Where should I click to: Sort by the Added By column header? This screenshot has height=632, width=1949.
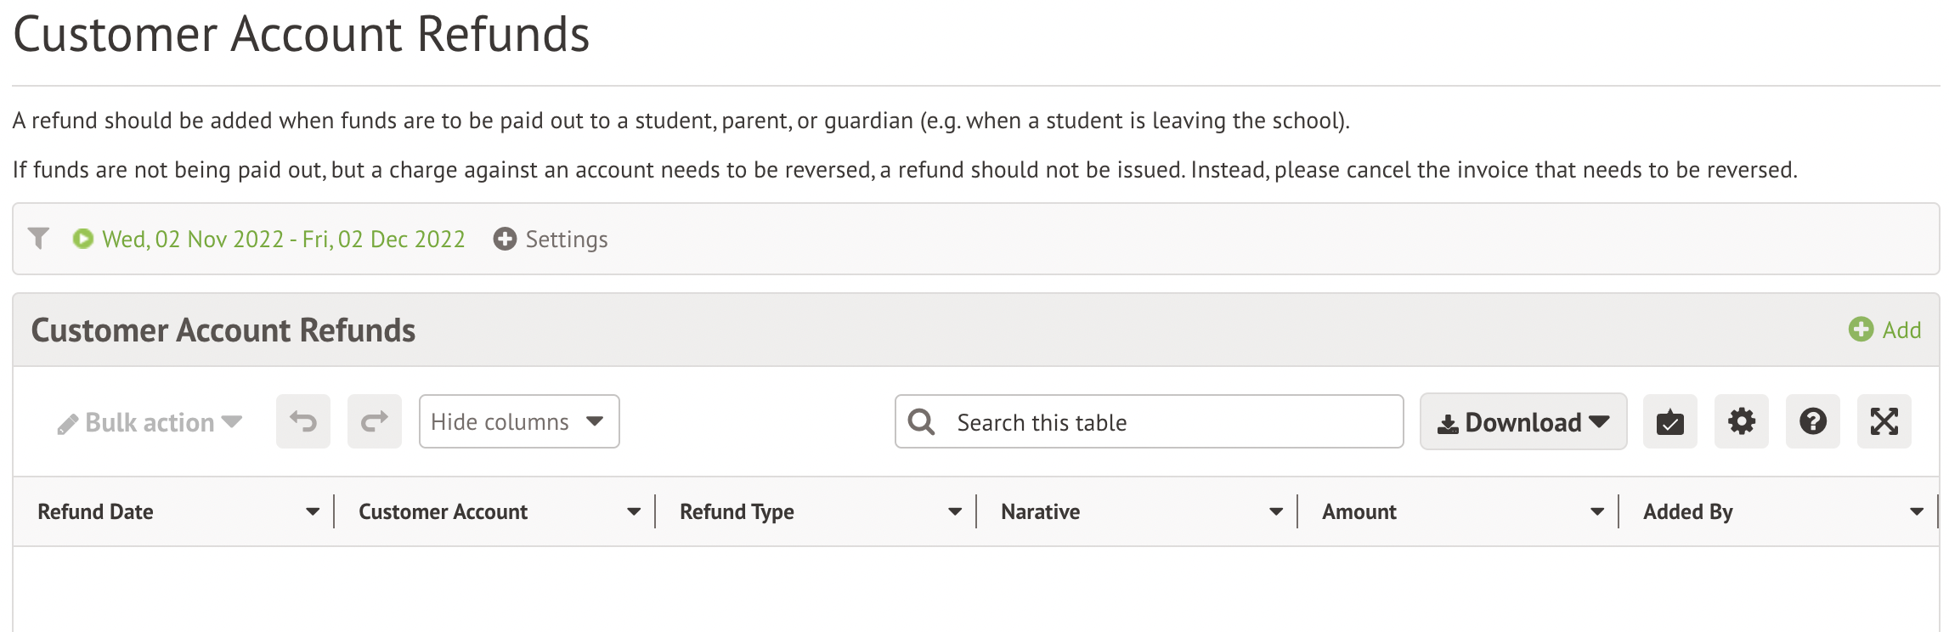(1687, 511)
